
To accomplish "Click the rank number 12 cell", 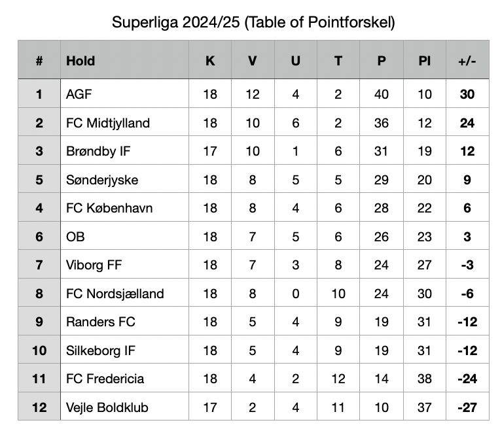I will (x=39, y=407).
